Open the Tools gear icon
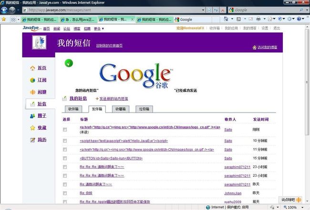The width and height of the screenshot is (310, 210). 289,19
